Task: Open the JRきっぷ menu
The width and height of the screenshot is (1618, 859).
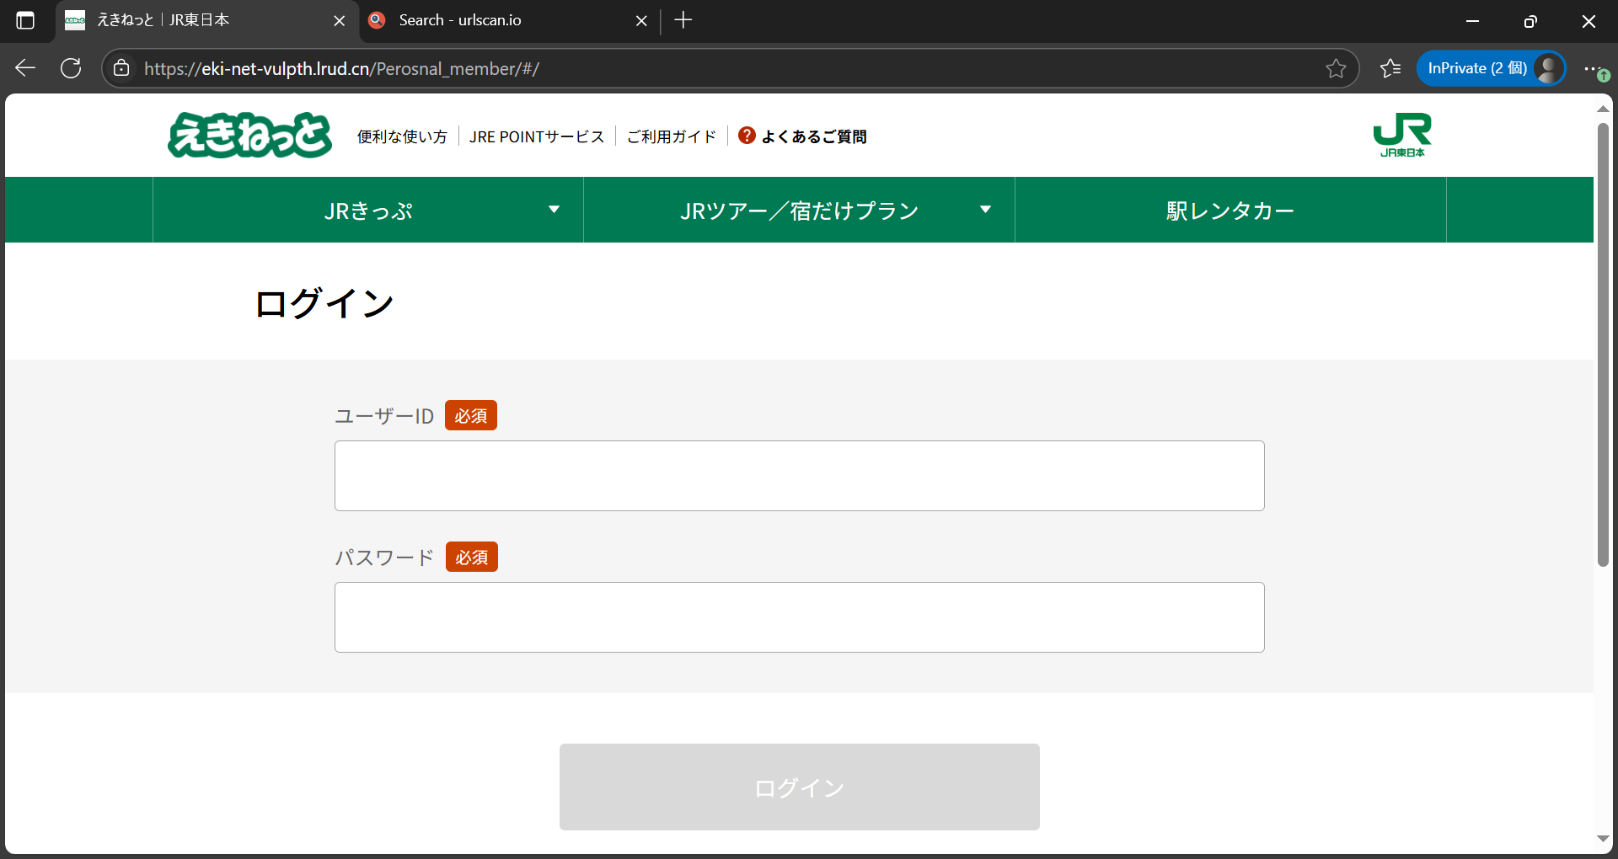Action: click(x=368, y=210)
